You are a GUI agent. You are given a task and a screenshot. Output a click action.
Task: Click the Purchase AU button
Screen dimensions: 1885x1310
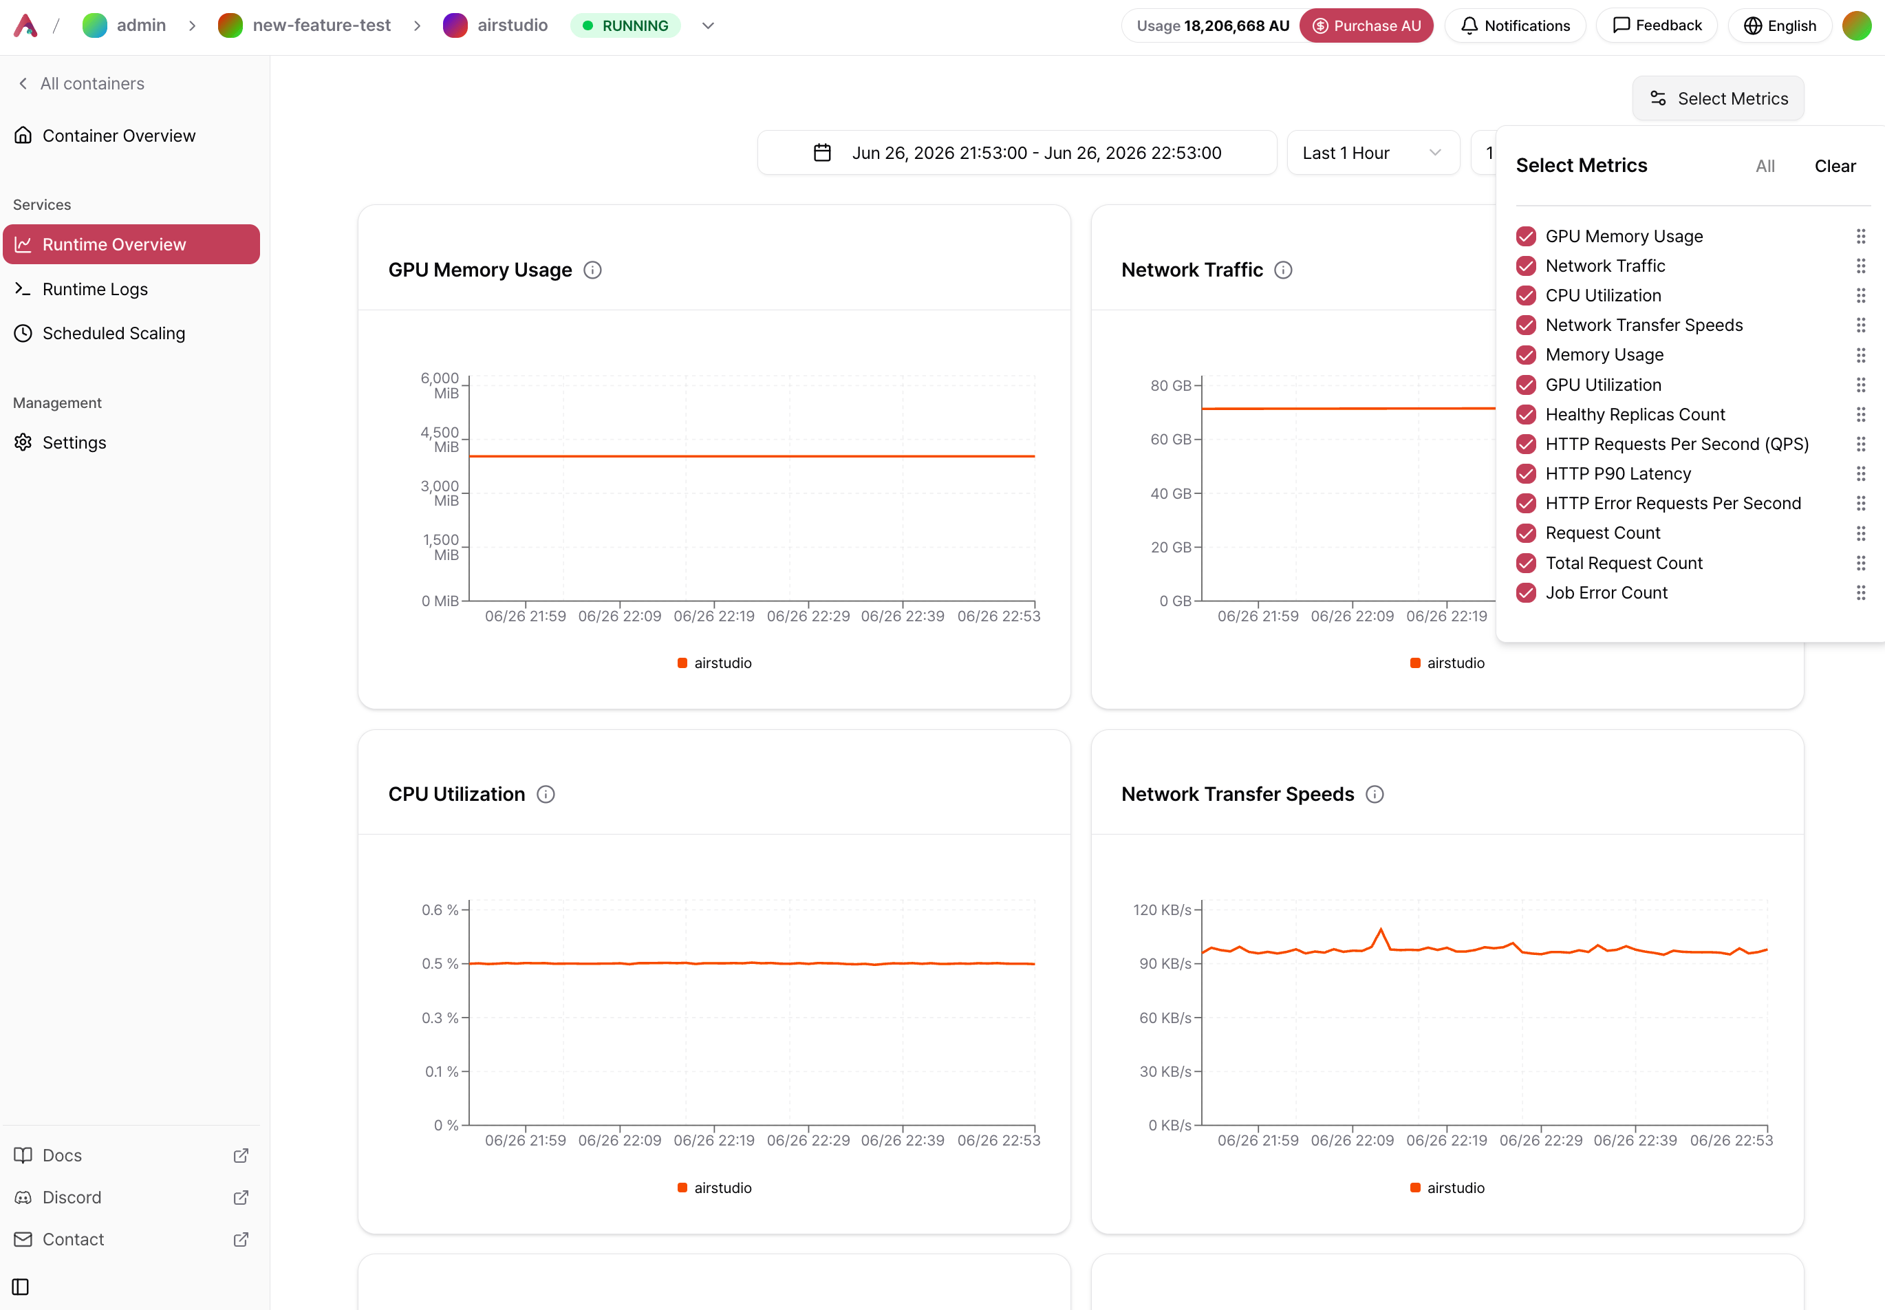tap(1366, 25)
